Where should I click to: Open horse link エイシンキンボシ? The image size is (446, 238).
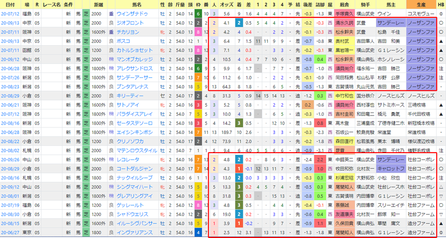[134, 132]
